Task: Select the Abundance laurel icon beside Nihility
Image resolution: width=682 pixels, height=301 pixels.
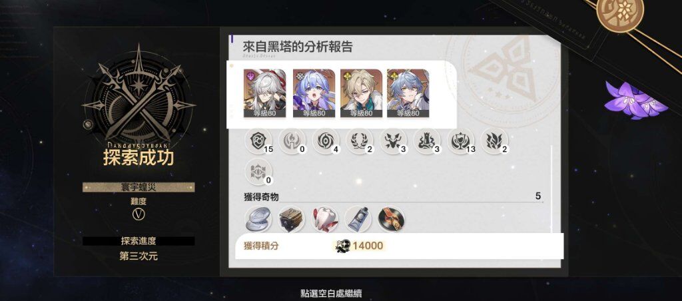Action: [359, 141]
